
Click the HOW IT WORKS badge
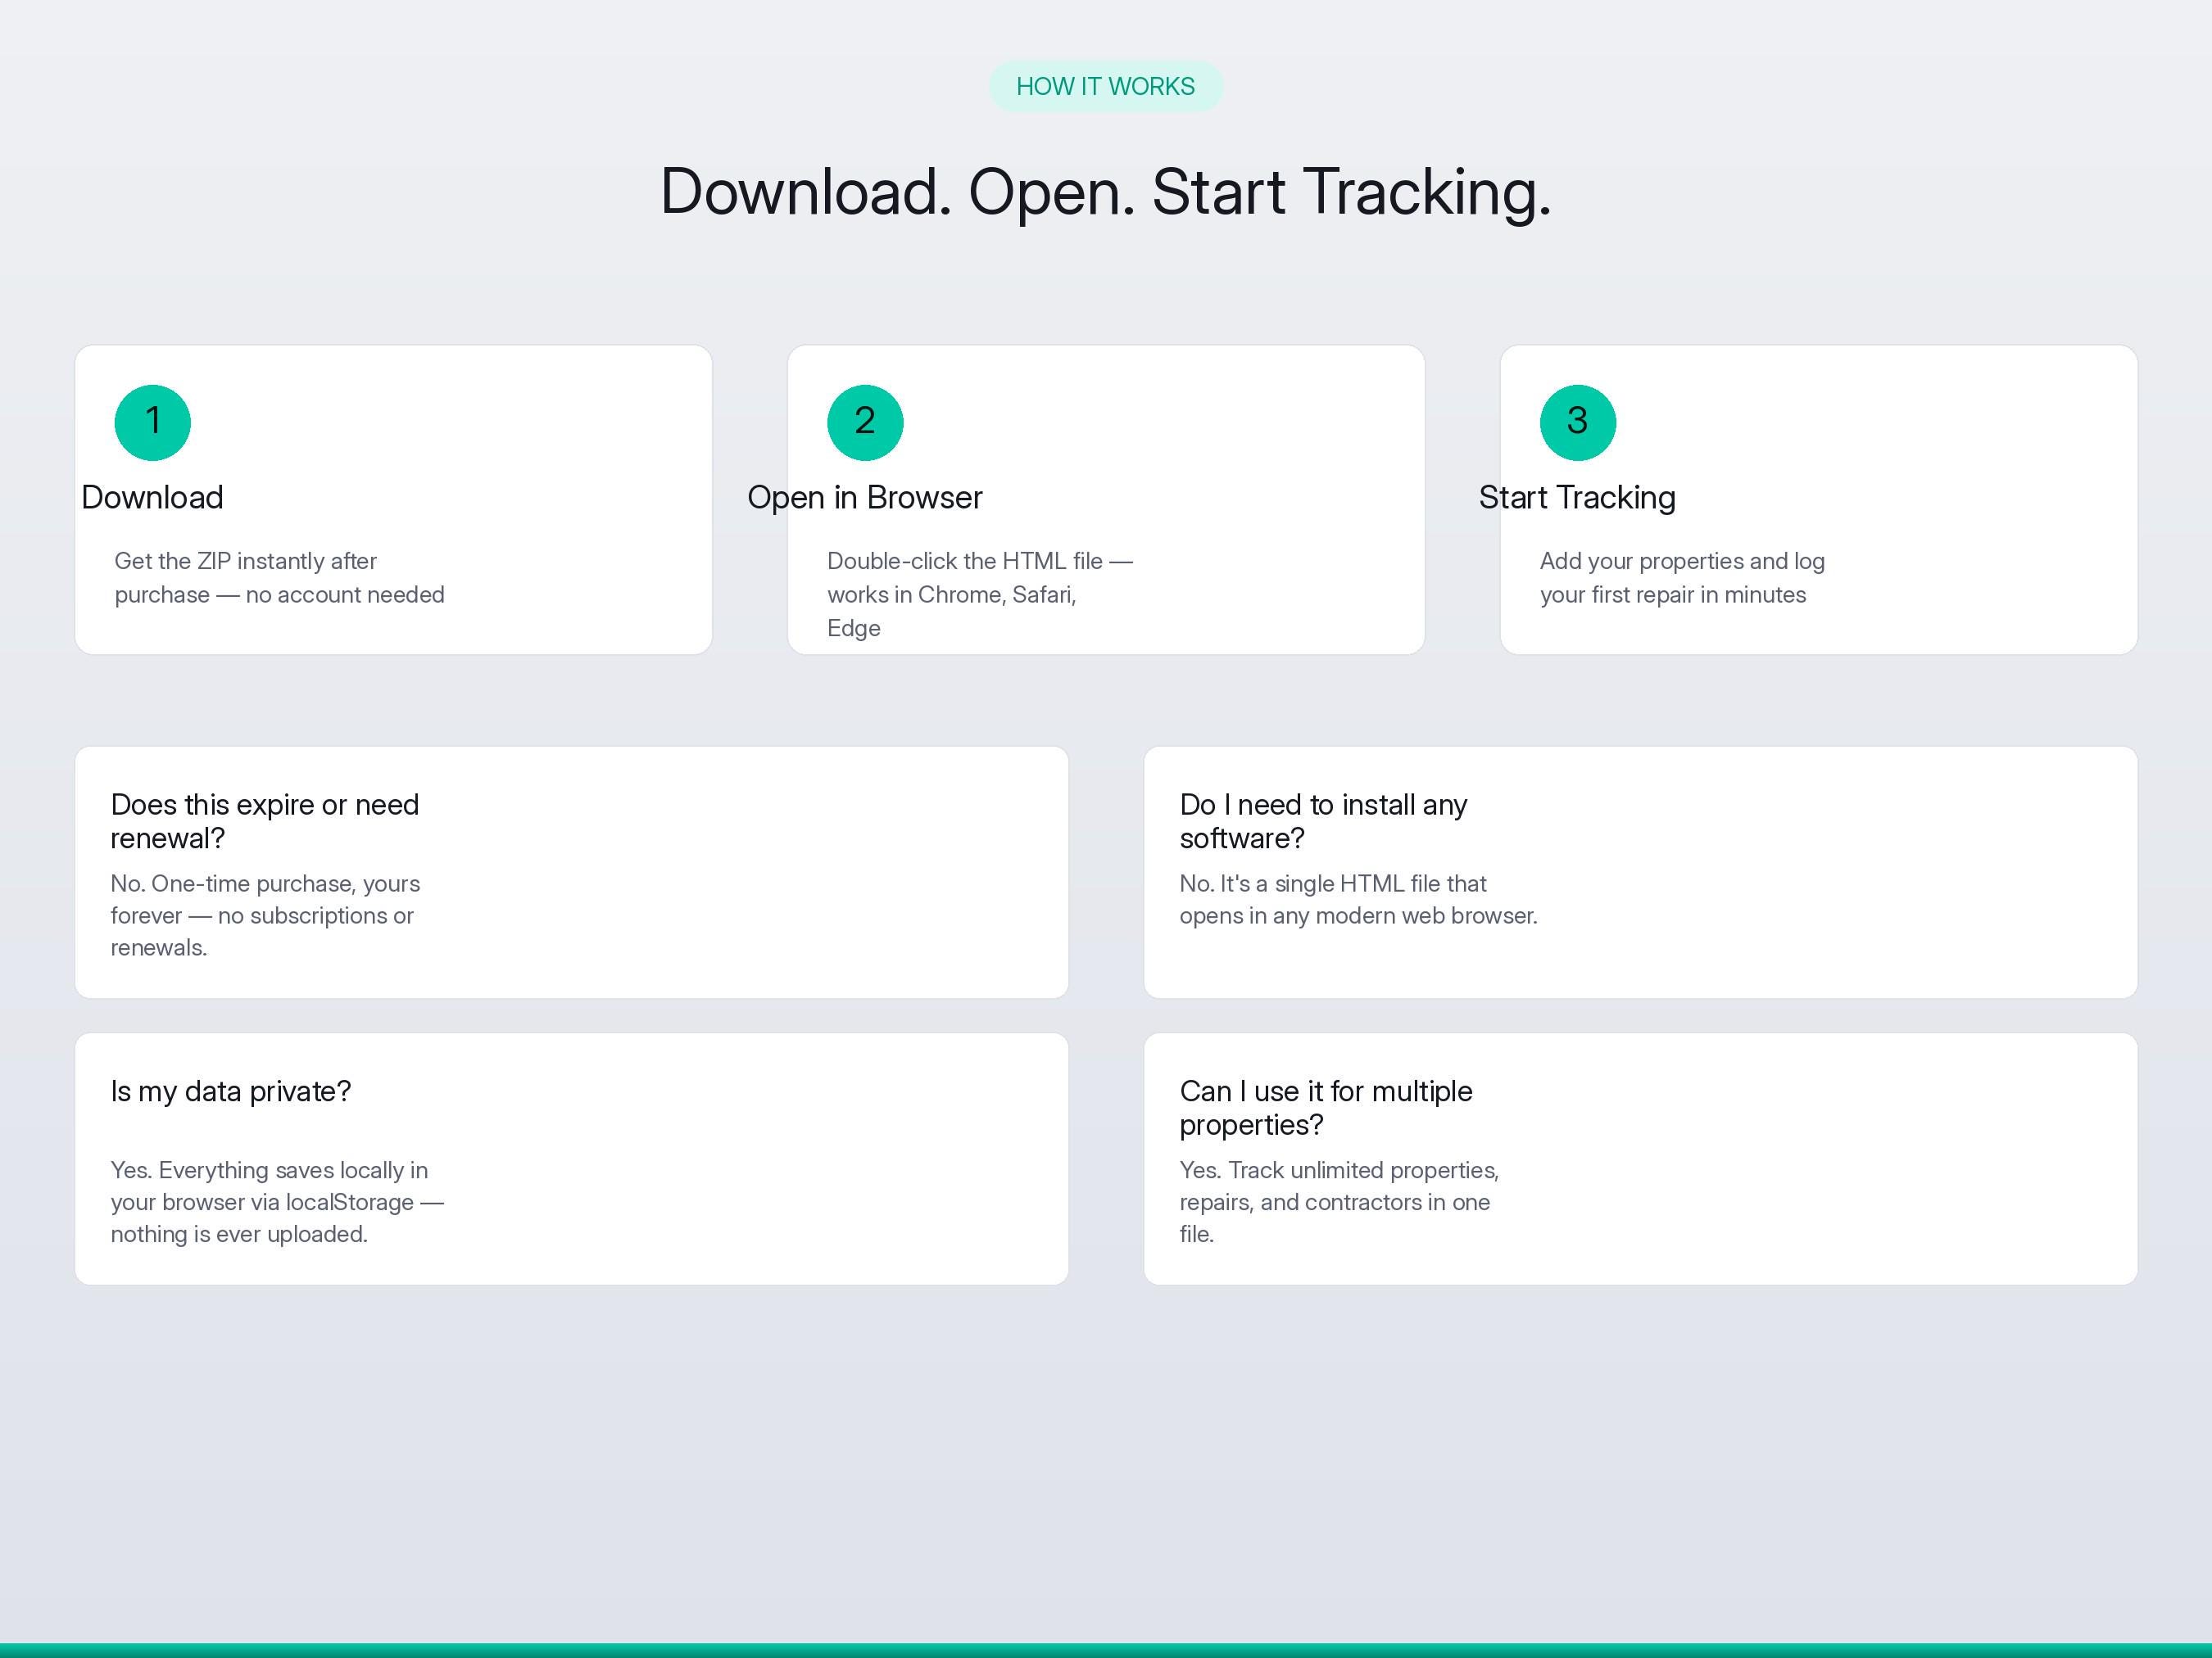[1105, 86]
